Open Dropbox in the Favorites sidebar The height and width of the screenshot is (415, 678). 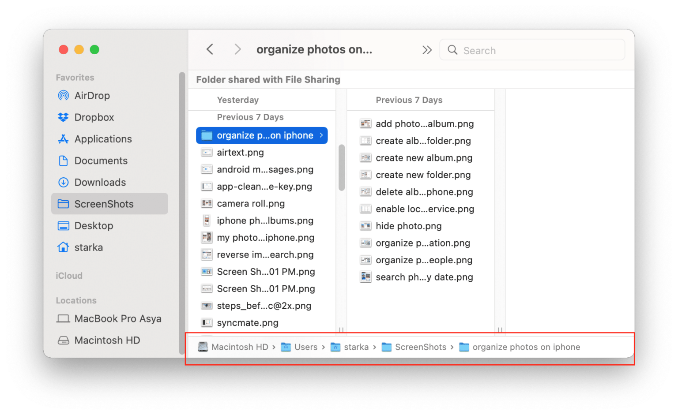(x=94, y=117)
